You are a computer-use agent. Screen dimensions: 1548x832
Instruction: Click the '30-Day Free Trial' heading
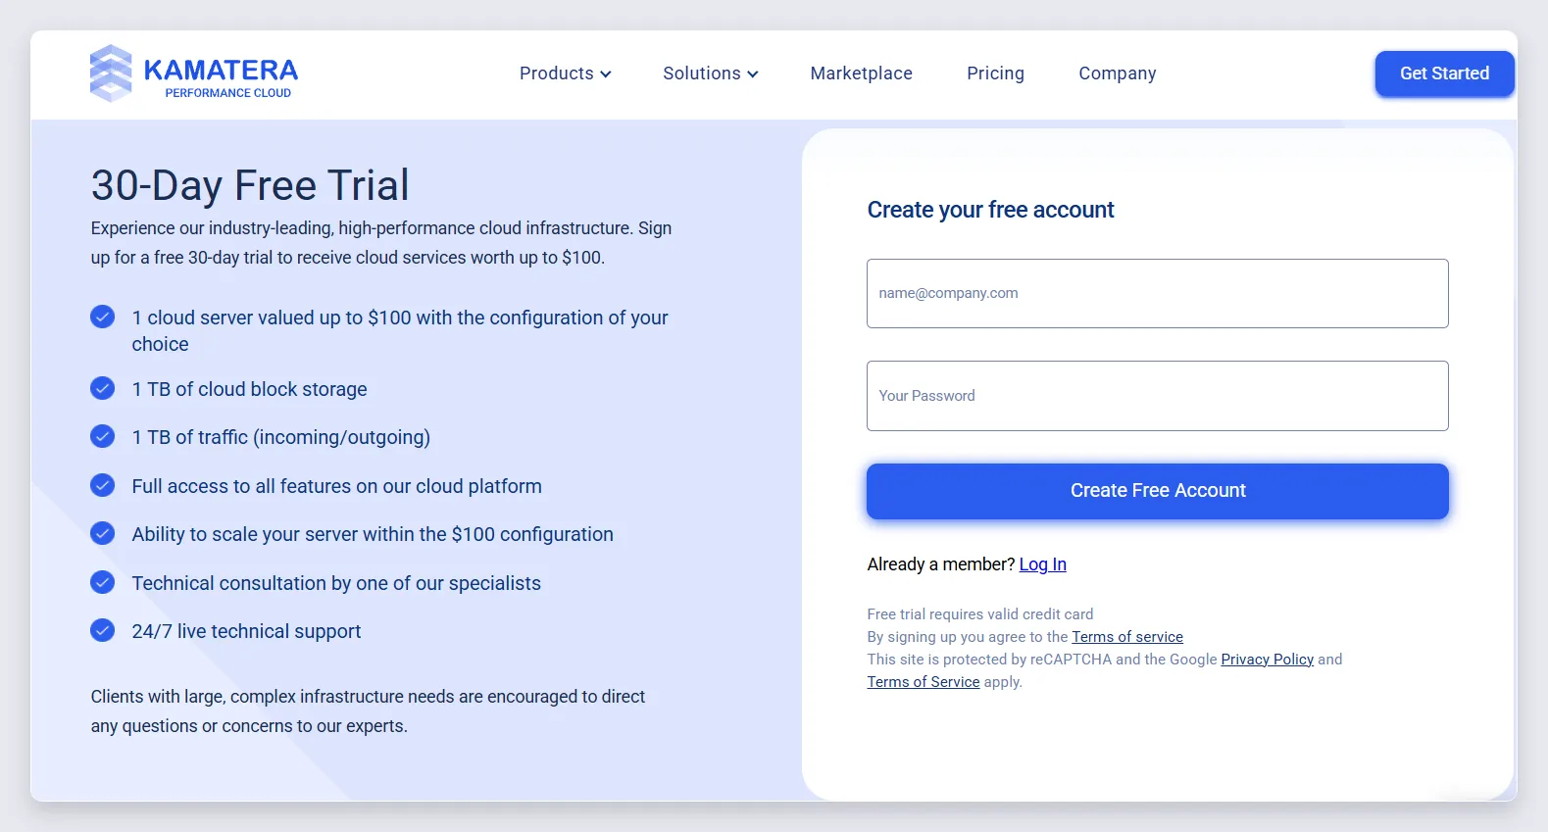(x=250, y=185)
